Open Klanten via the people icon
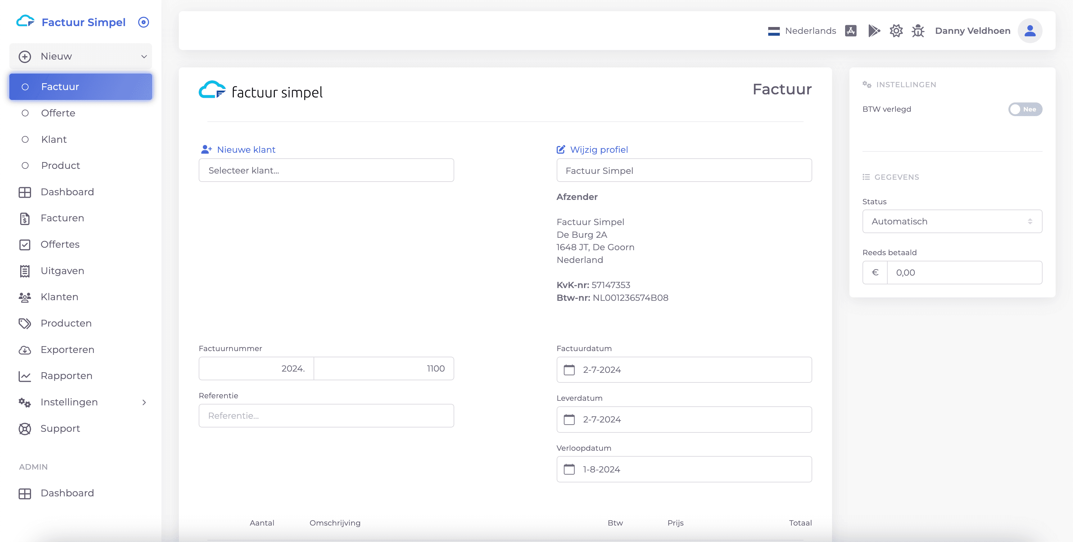The image size is (1073, 542). pyautogui.click(x=59, y=297)
